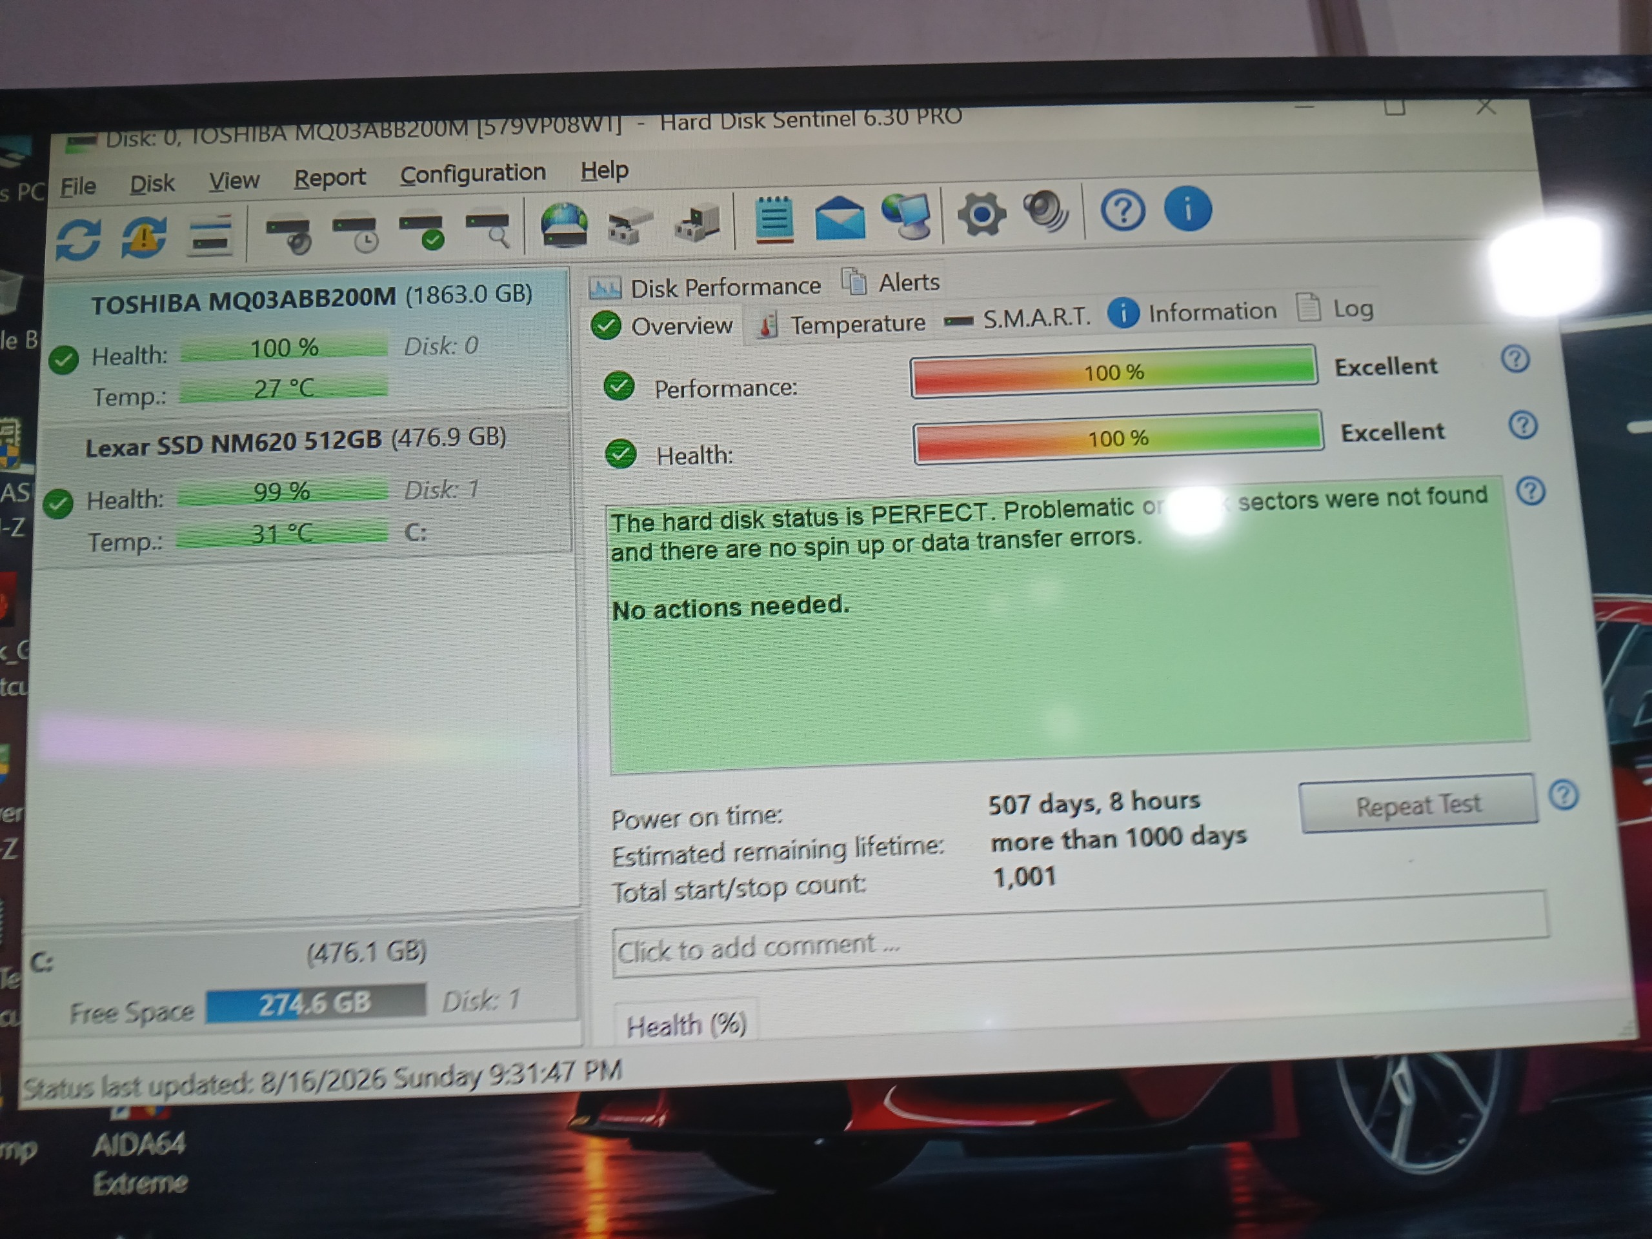Select the Health (%) tab

[685, 1025]
